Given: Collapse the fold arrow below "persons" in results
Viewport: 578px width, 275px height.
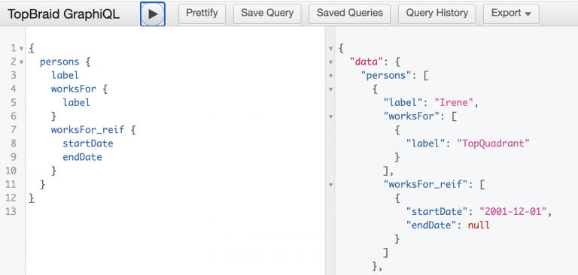Looking at the screenshot, I should tap(330, 89).
